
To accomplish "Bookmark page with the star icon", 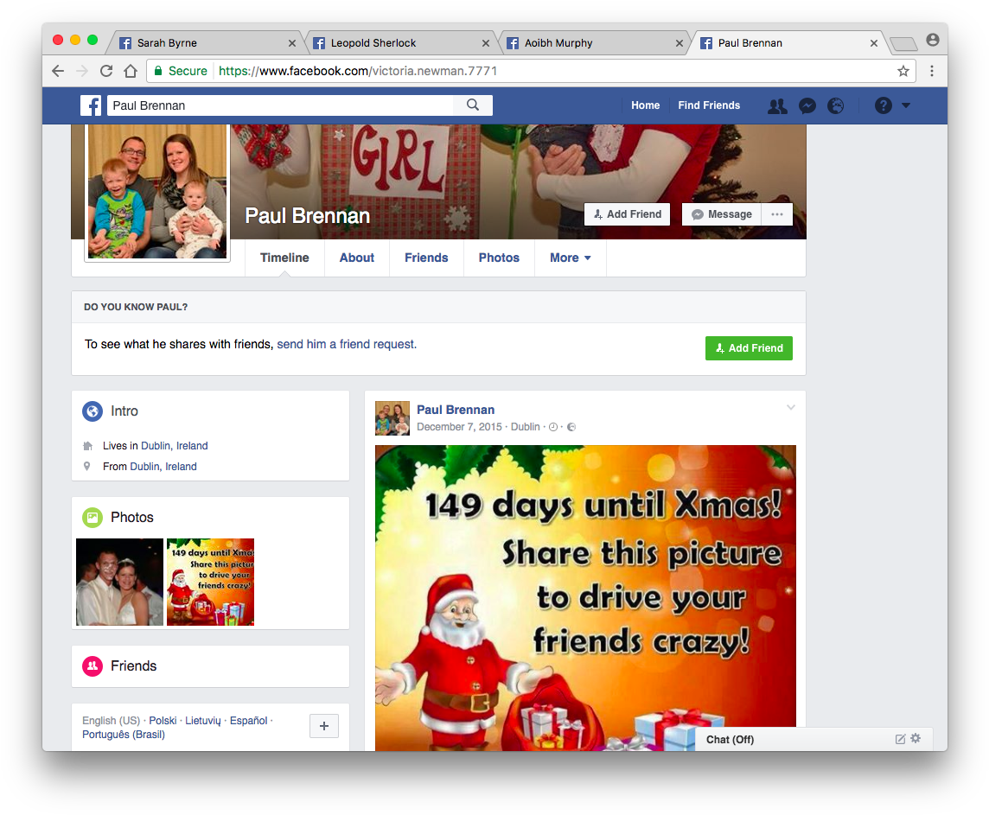I will (x=903, y=71).
